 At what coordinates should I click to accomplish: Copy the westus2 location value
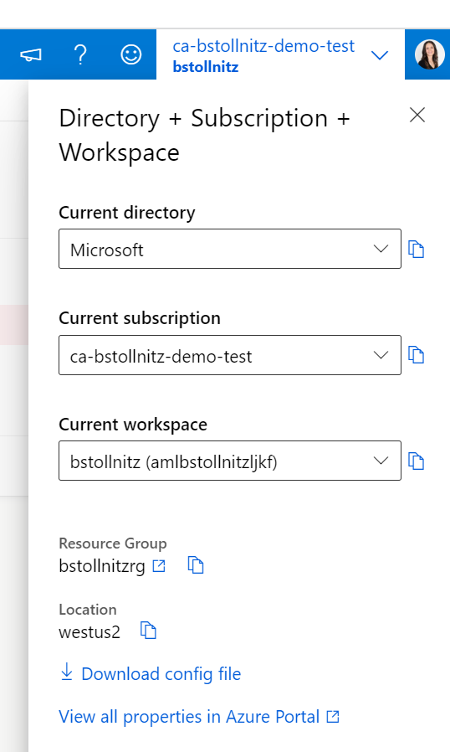tap(148, 631)
